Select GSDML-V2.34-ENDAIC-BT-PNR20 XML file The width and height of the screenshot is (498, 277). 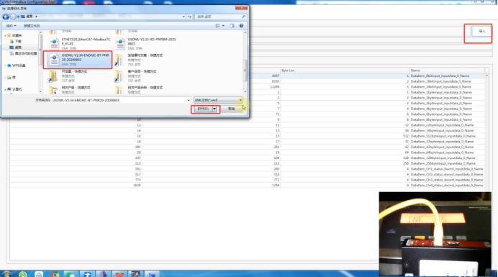point(78,60)
